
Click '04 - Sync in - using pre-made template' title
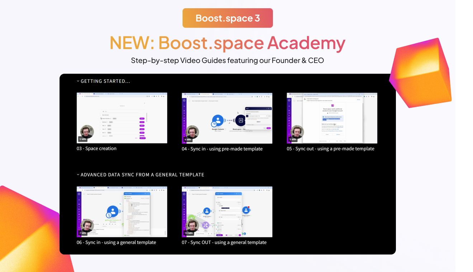222,149
